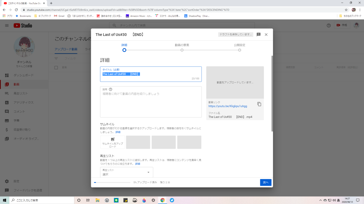
Task: Open 収益受け取り in the sidebar
Action: 24,130
